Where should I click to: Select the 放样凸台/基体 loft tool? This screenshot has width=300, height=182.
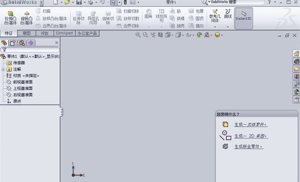pyautogui.click(x=51, y=19)
